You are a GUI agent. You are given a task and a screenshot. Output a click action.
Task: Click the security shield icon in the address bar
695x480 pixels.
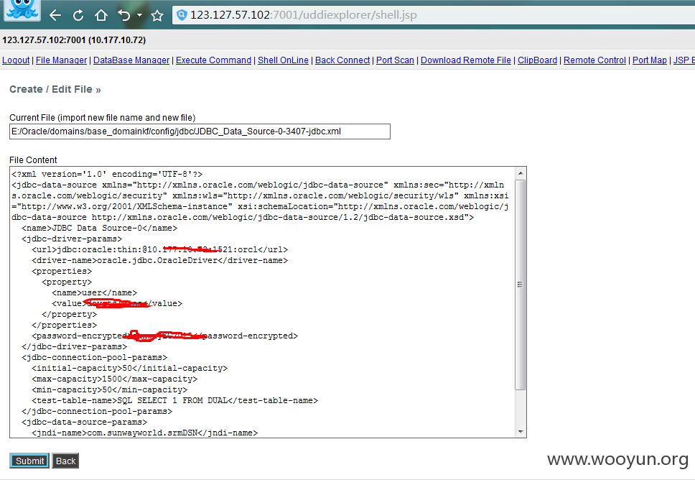tap(181, 15)
